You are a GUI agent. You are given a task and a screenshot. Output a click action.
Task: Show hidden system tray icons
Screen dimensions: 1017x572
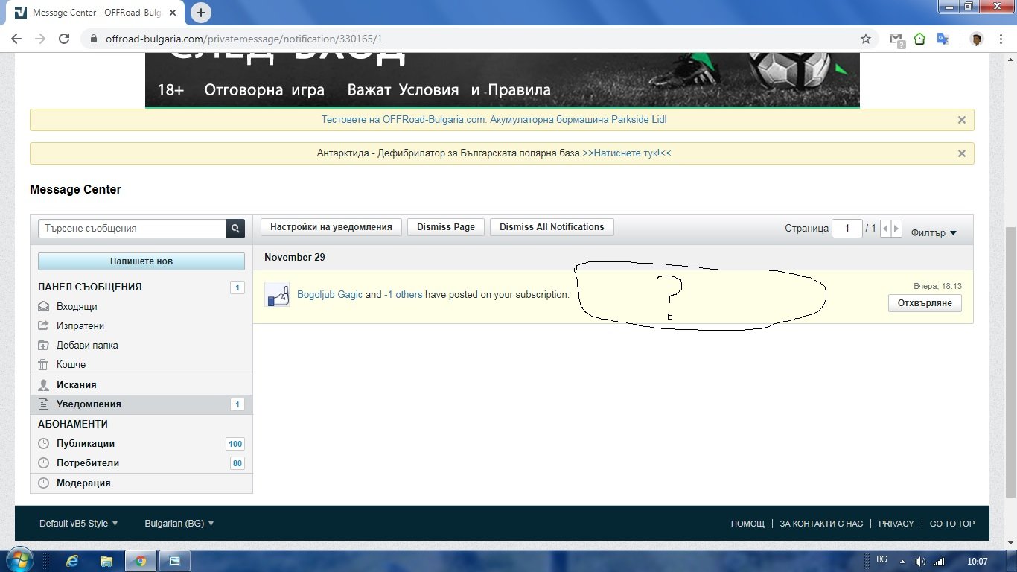tap(902, 561)
